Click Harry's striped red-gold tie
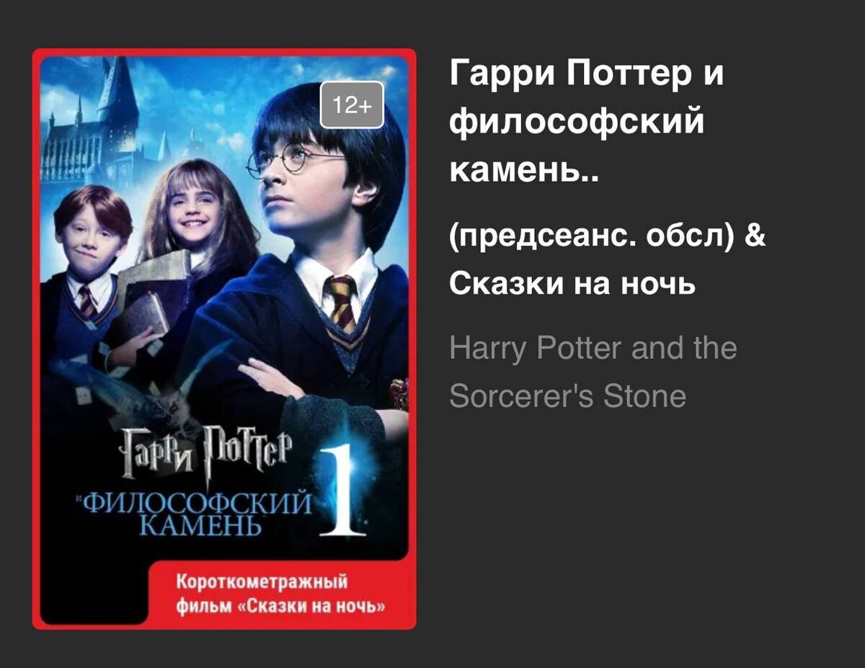 (342, 302)
